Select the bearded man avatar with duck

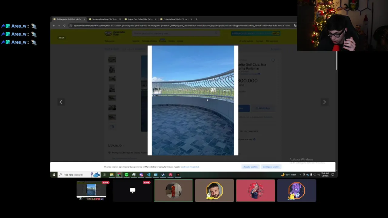pyautogui.click(x=214, y=190)
